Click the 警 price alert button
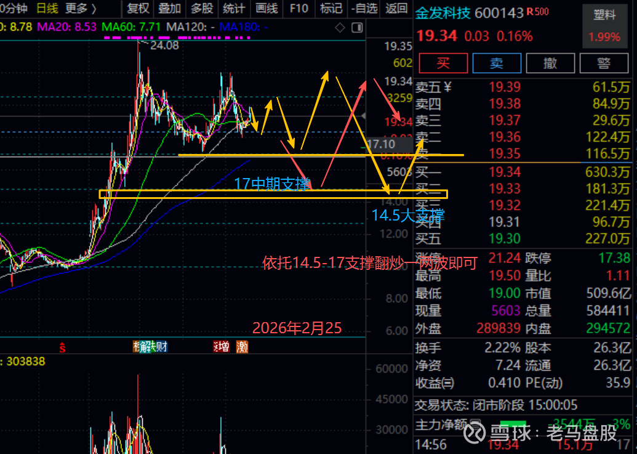Image resolution: width=637 pixels, height=454 pixels. (604, 63)
